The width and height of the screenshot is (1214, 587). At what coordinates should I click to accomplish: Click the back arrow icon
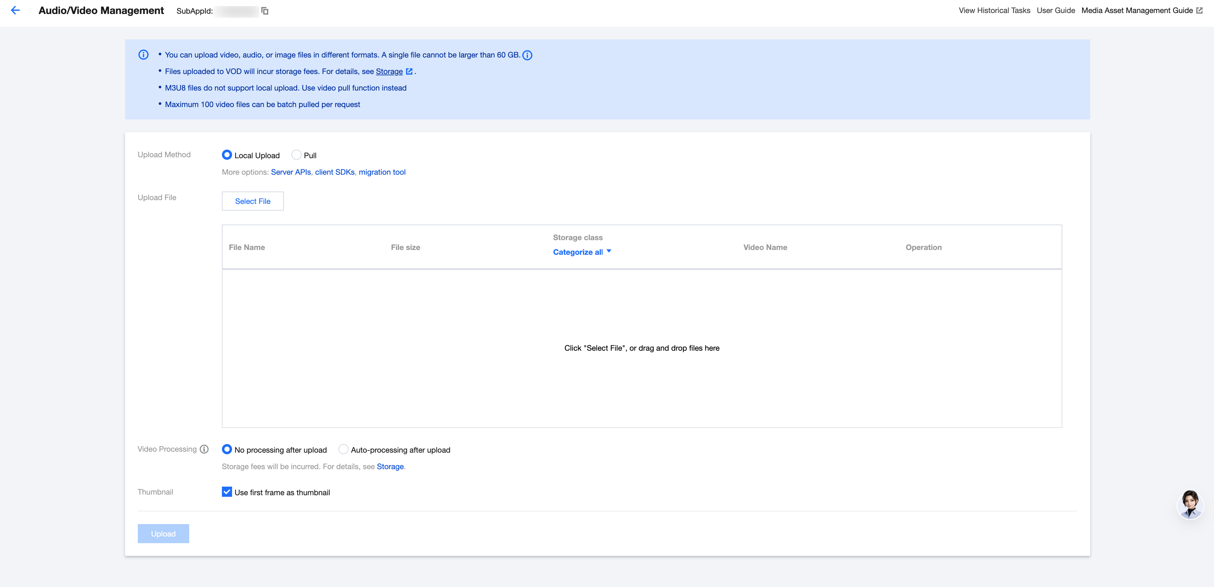[16, 10]
